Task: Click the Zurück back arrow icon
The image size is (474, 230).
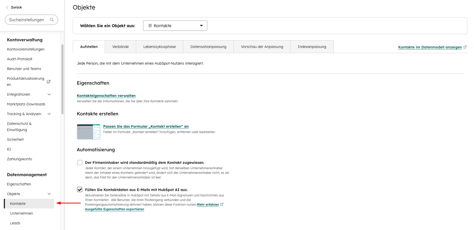Action: coord(7,7)
